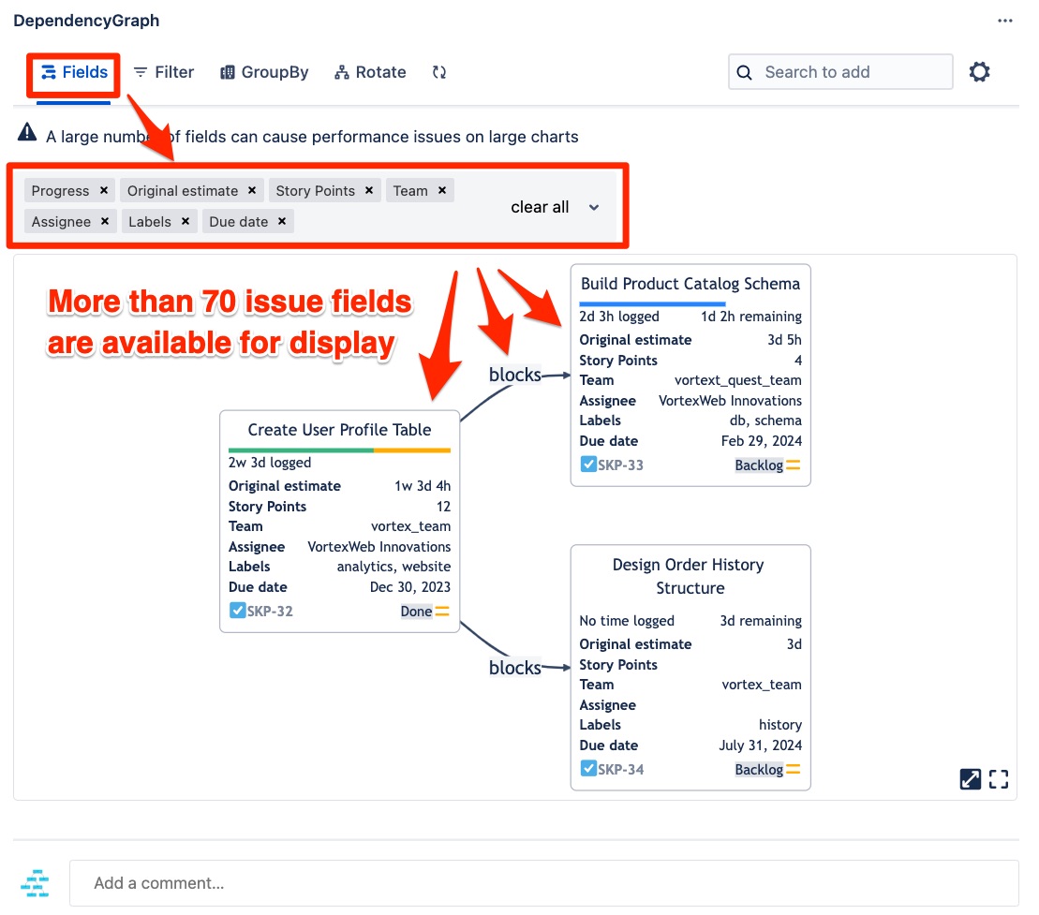The height and width of the screenshot is (915, 1039).
Task: Remove the Progress field tag
Action: pos(104,190)
